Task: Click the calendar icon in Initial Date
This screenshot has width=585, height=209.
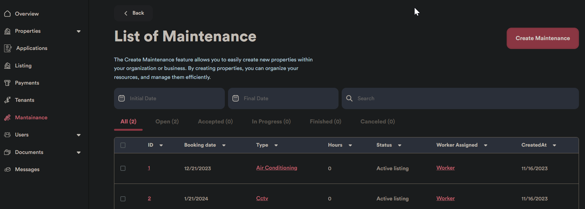Action: coord(122,98)
